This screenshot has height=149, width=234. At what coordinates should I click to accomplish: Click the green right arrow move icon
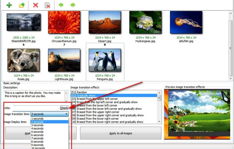point(73,5)
